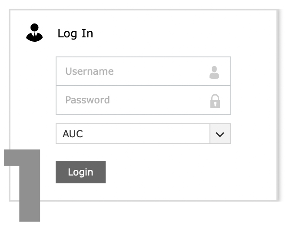Image resolution: width=306 pixels, height=232 pixels.
Task: Click the Password placeholder text
Action: 87,100
